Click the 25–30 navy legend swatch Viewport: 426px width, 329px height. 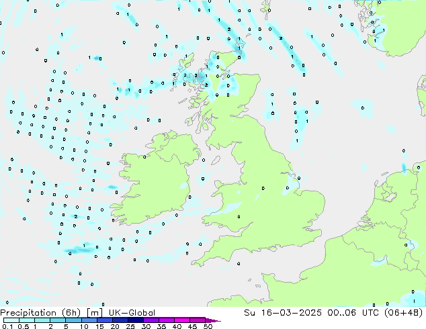coord(135,320)
